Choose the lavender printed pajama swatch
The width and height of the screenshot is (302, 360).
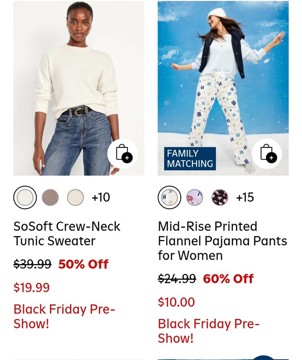pos(194,197)
